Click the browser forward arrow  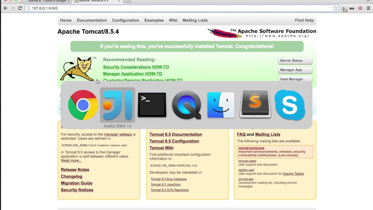[13, 8]
